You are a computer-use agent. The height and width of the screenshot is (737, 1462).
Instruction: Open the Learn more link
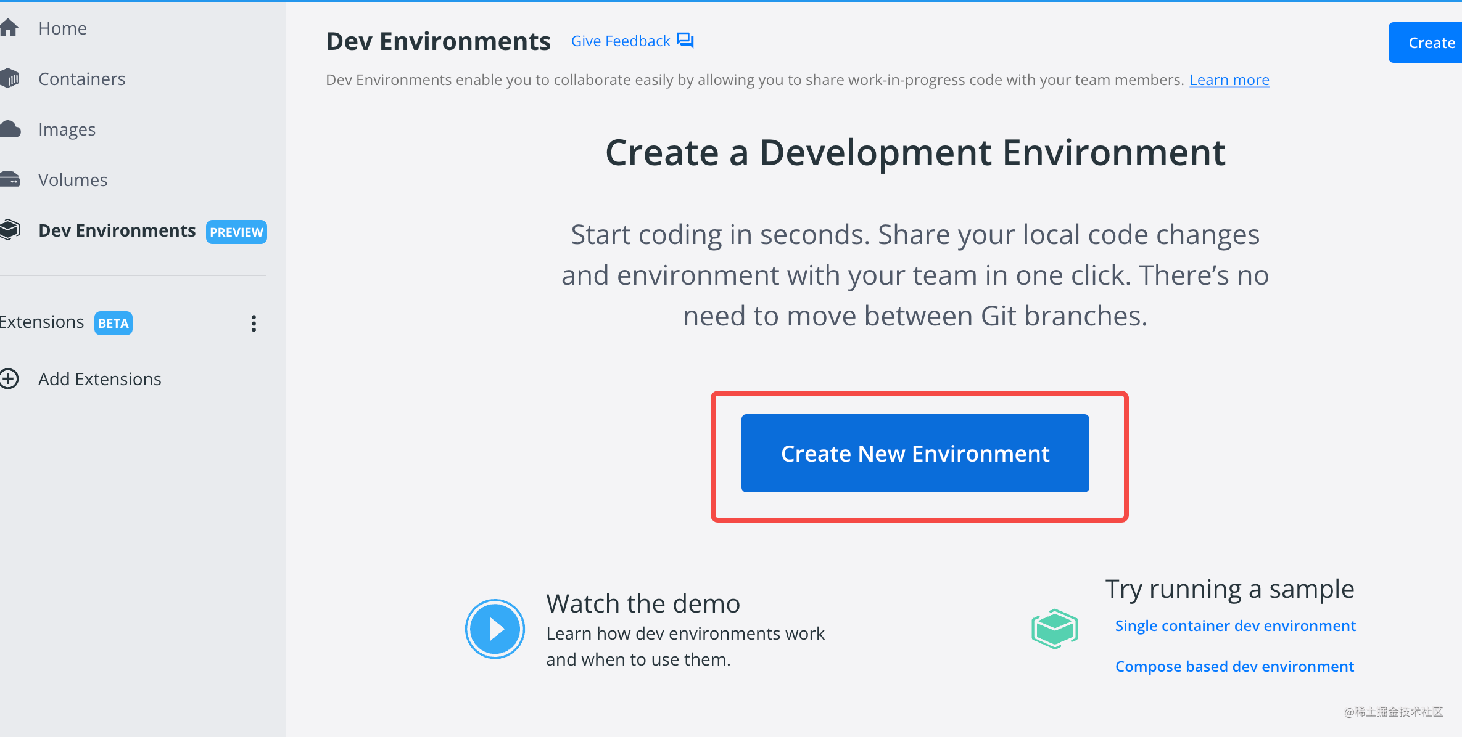(1229, 80)
